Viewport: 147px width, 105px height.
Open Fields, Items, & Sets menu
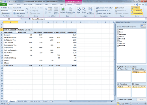pyautogui.click(x=104, y=14)
